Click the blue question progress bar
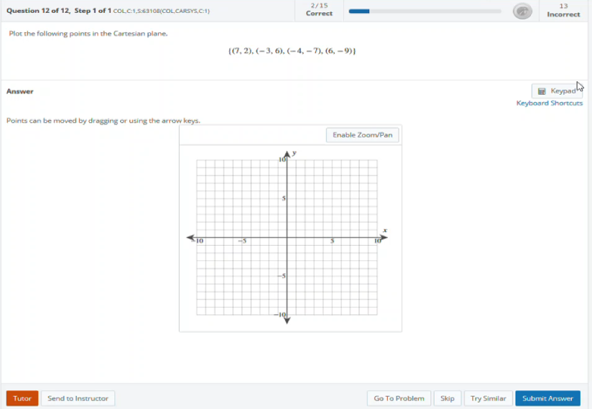The image size is (592, 409). coord(359,12)
